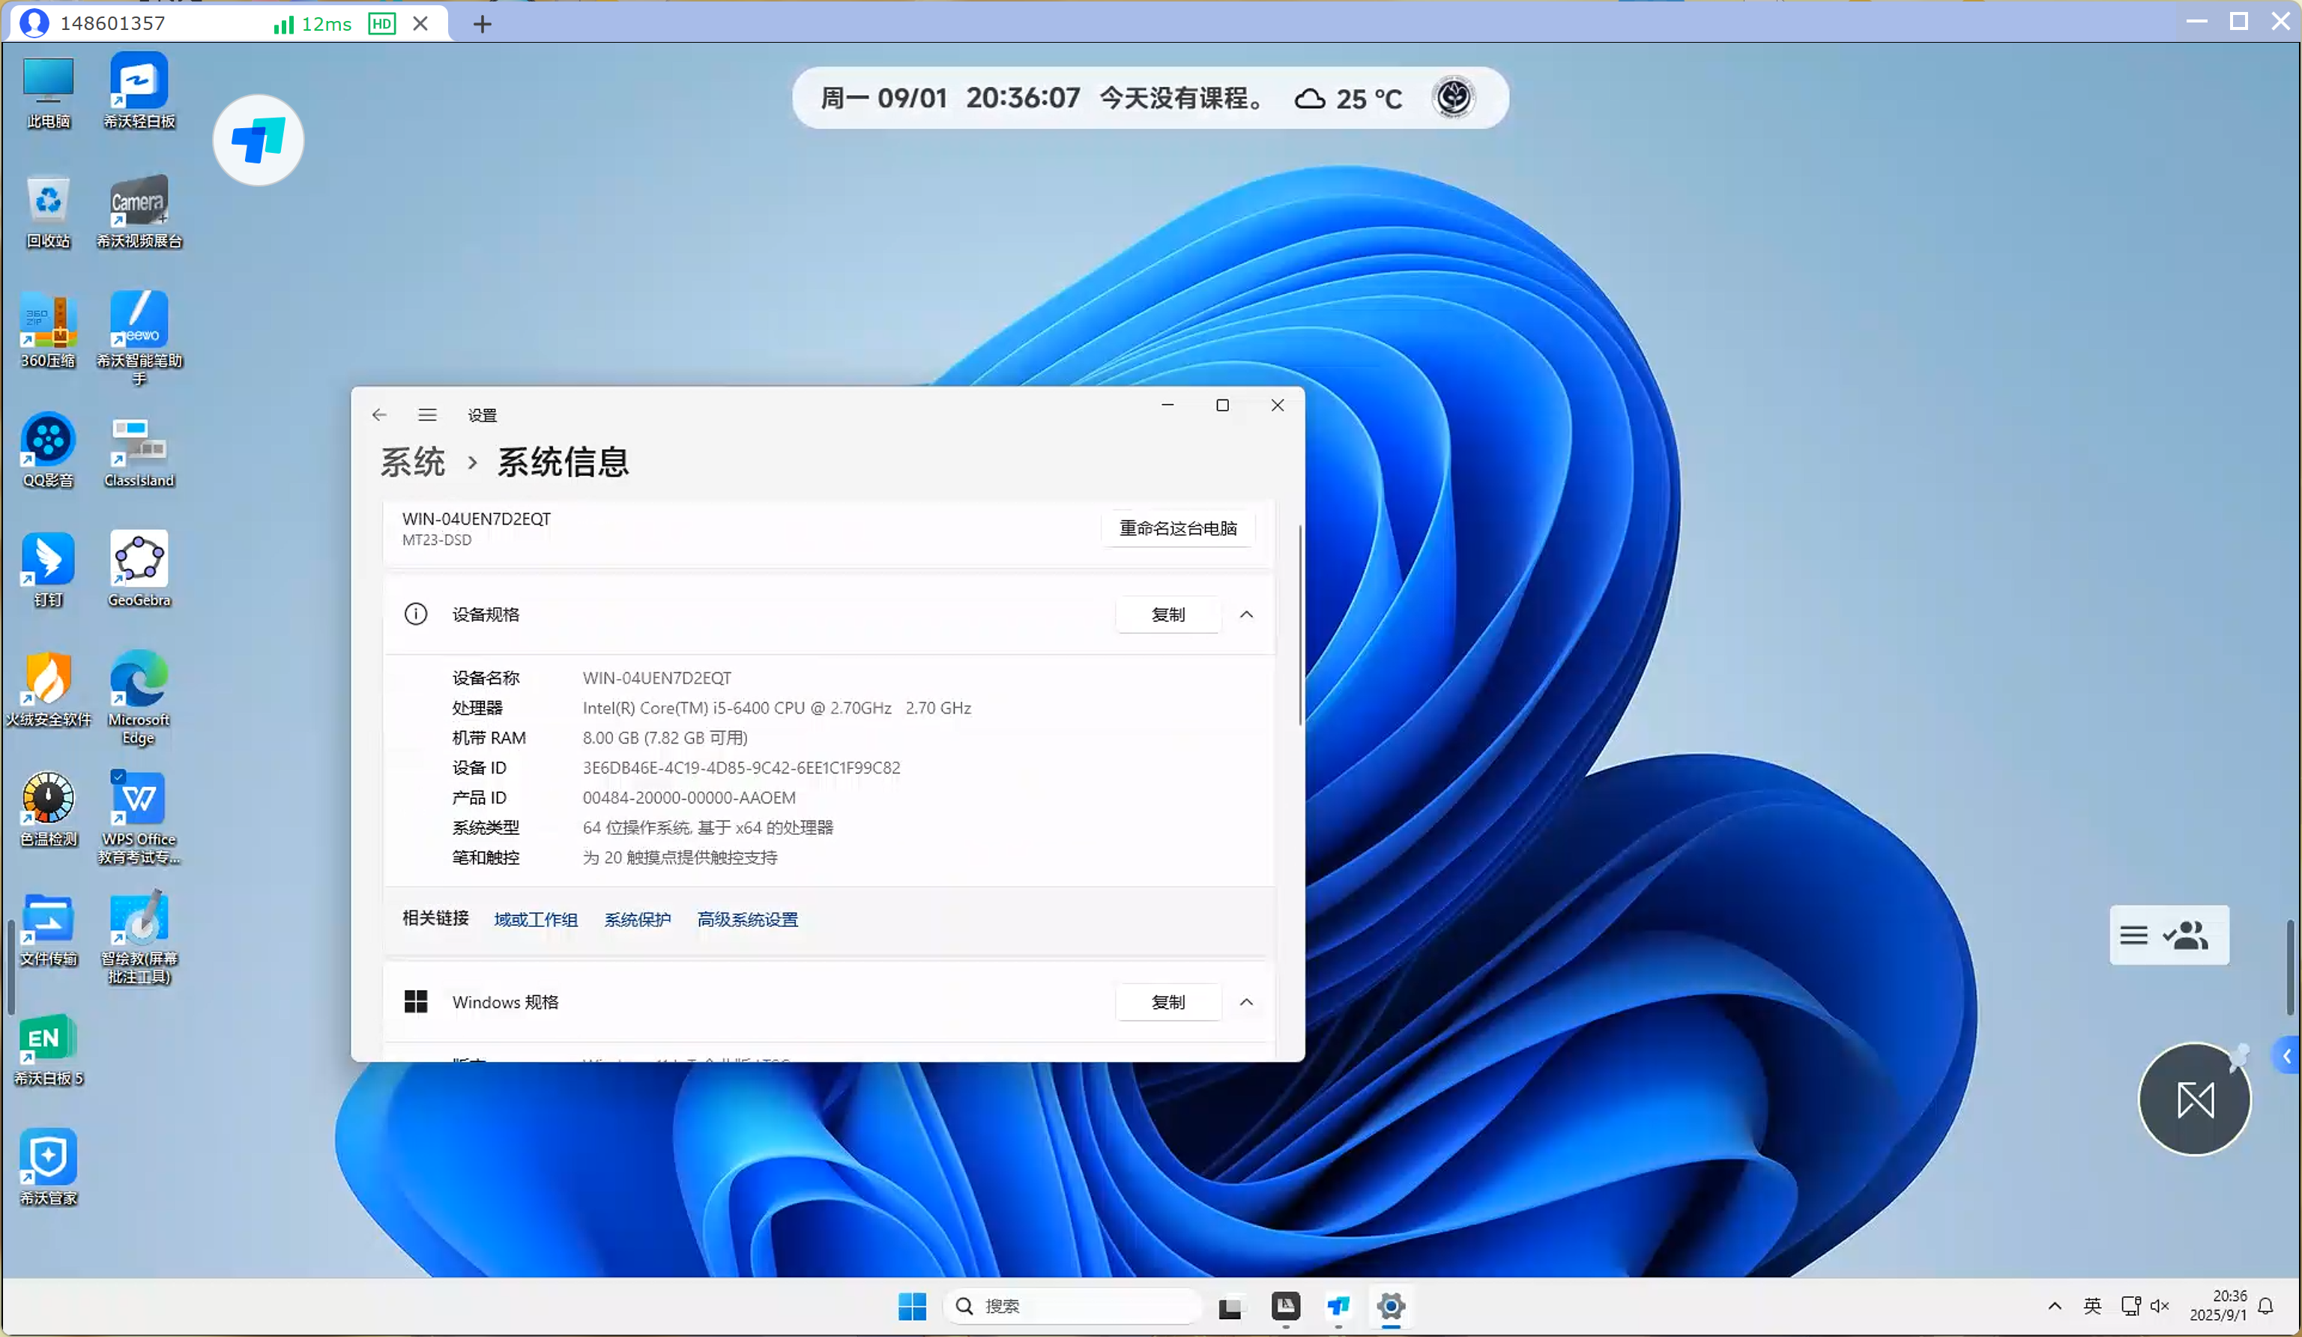
Task: Click the muted volume tray icon
Action: coord(2160,1307)
